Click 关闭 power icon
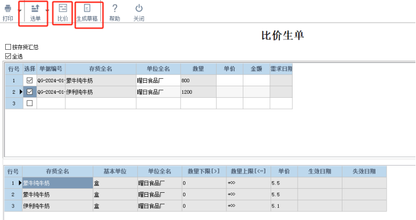 139,9
